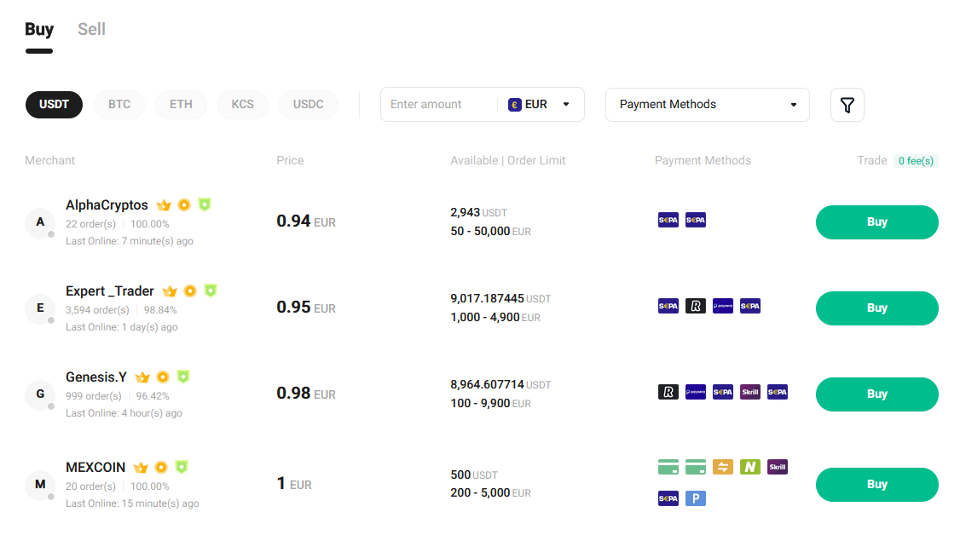Click the Neteller icon in MEXCOIN row
Viewport: 966px width, 535px height.
[x=750, y=467]
